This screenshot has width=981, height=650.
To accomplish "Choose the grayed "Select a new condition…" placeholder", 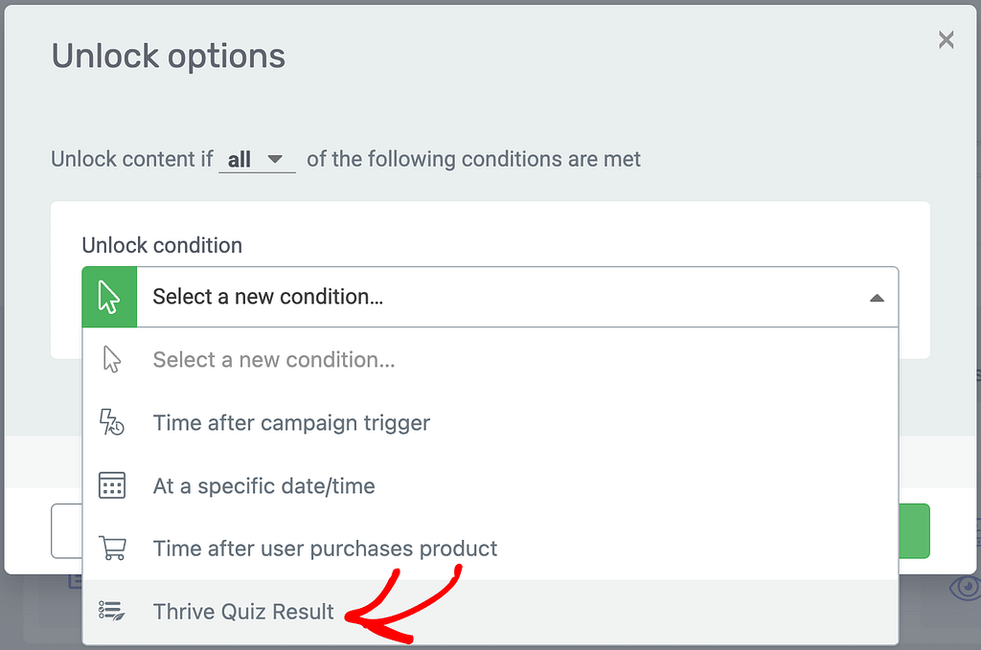I will tap(274, 360).
